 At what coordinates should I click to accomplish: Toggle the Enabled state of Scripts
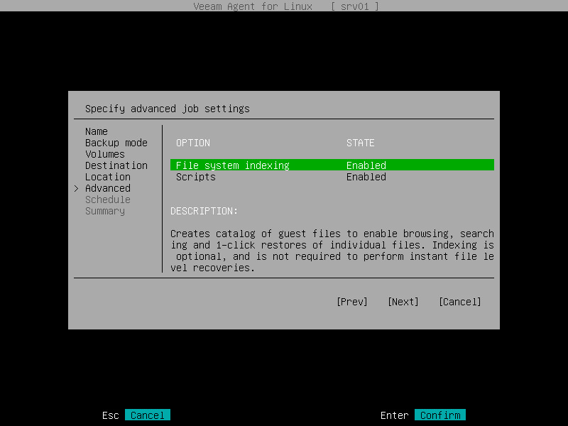click(366, 177)
